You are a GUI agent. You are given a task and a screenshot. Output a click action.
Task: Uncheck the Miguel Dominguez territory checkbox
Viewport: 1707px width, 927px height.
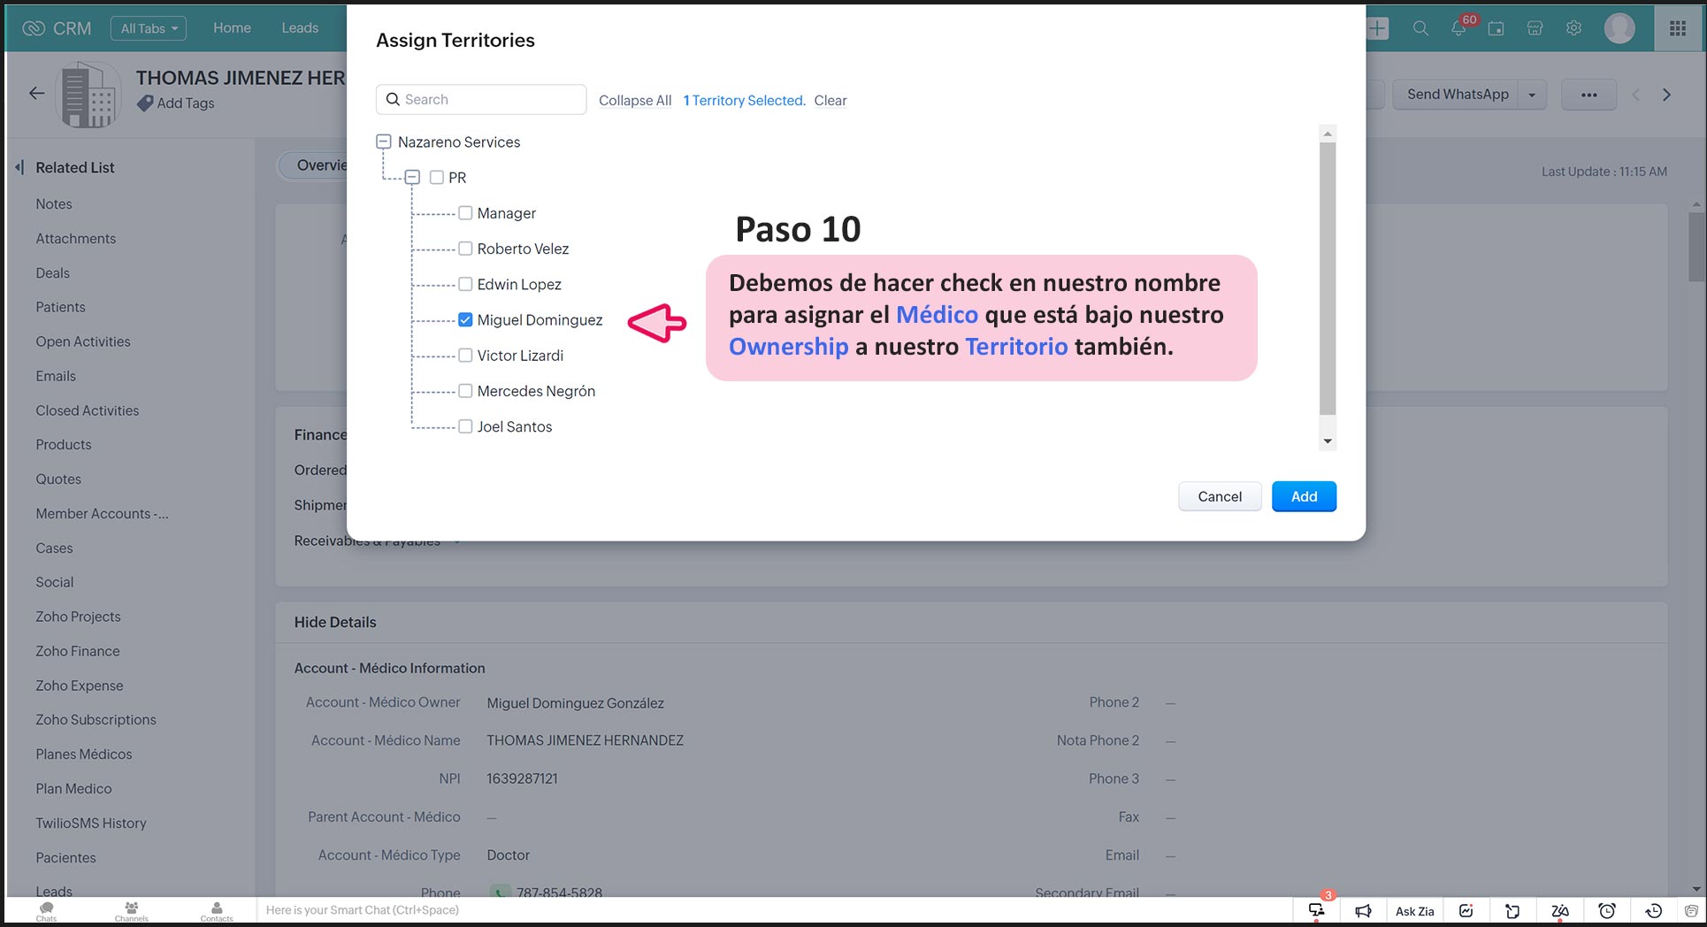click(465, 320)
